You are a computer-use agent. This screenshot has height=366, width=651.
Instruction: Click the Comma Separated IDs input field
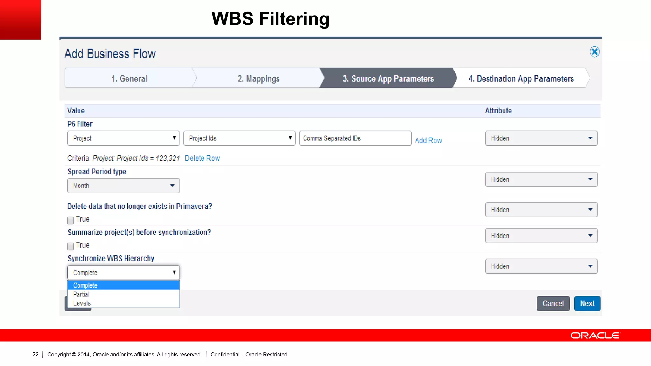pos(355,138)
